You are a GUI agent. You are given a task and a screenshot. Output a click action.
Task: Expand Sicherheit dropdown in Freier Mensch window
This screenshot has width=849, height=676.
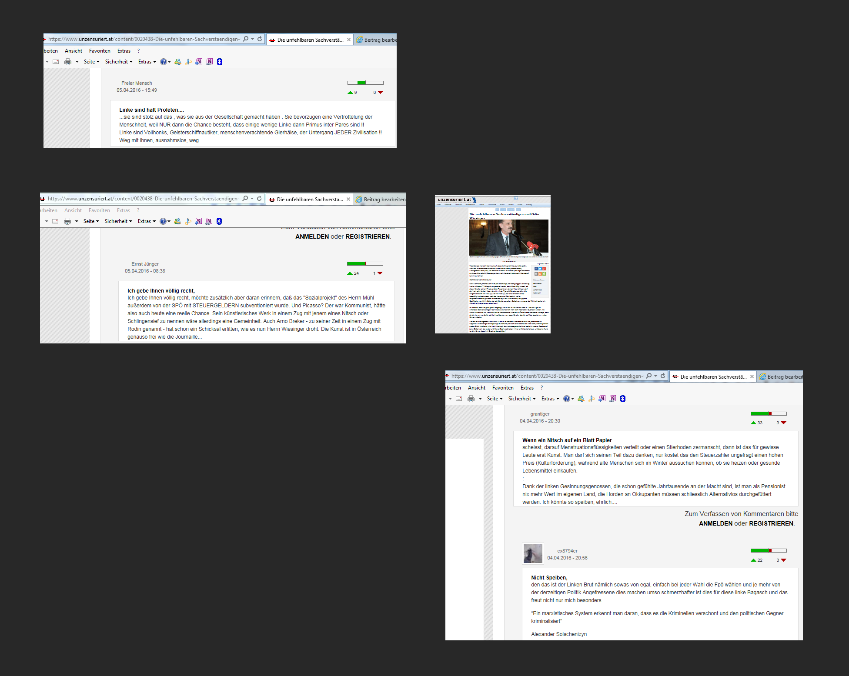click(x=119, y=62)
